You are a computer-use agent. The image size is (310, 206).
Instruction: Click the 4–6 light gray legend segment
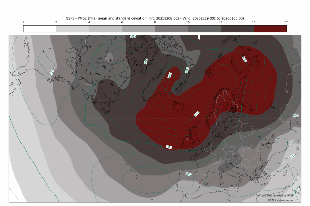[x=105, y=29]
